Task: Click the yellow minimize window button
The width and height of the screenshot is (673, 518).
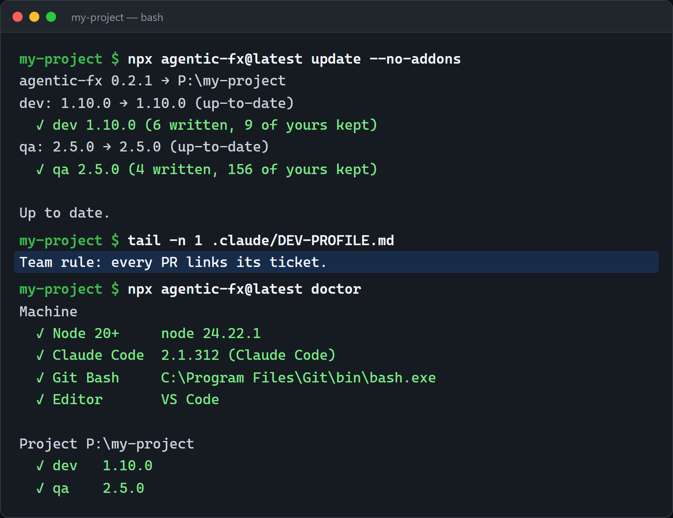Action: (34, 17)
